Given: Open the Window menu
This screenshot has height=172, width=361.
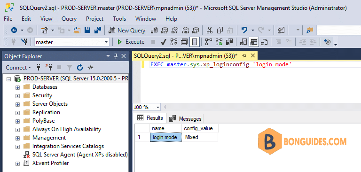Looking at the screenshot, I should click(146, 19).
